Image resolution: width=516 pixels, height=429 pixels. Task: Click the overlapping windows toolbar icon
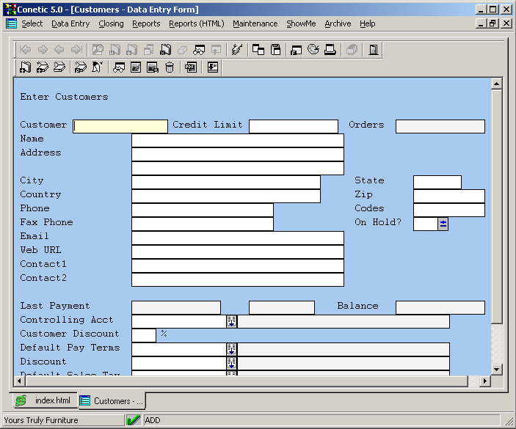click(x=258, y=50)
